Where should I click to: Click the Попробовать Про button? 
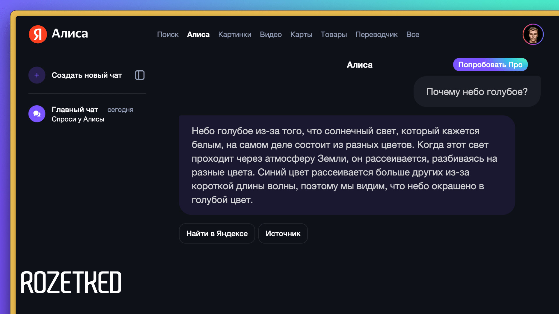pyautogui.click(x=490, y=65)
